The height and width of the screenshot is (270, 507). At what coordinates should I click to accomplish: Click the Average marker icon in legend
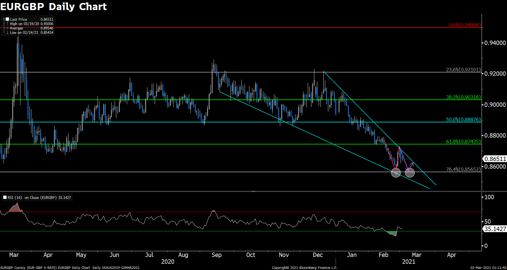point(7,28)
